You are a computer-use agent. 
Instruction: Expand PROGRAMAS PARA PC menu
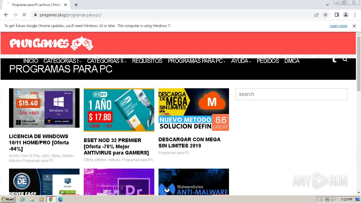point(197,61)
